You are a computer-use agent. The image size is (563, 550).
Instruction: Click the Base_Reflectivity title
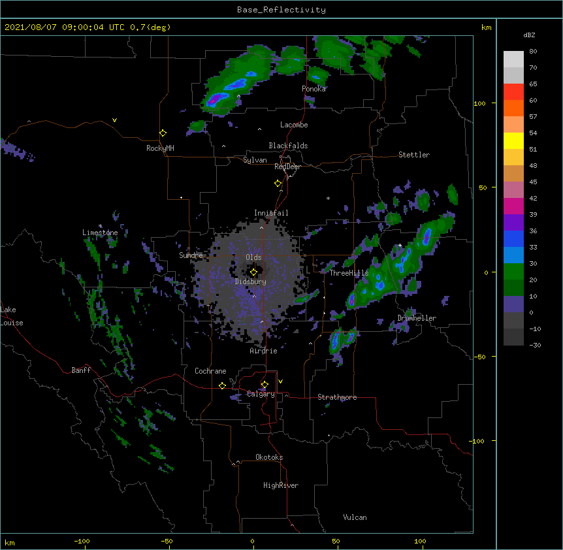[x=281, y=10]
